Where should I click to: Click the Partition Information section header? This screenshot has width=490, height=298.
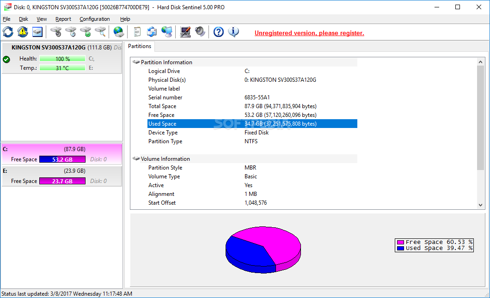pyautogui.click(x=245, y=62)
